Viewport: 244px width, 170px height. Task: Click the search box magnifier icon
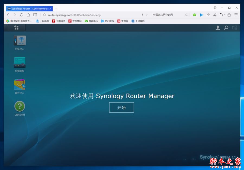point(186,15)
